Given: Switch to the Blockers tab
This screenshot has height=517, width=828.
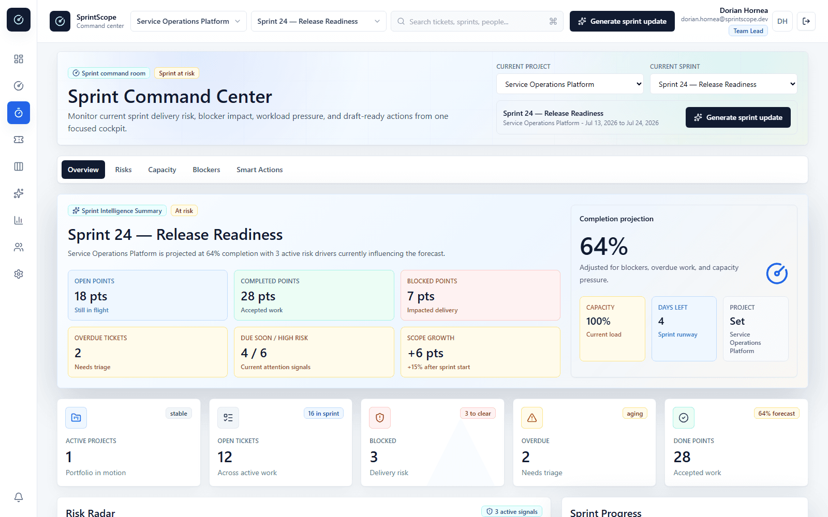Looking at the screenshot, I should 206,170.
